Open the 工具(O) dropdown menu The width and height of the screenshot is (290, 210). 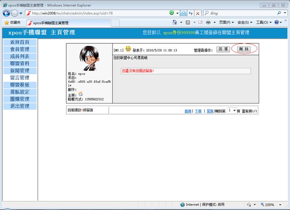tap(263, 23)
